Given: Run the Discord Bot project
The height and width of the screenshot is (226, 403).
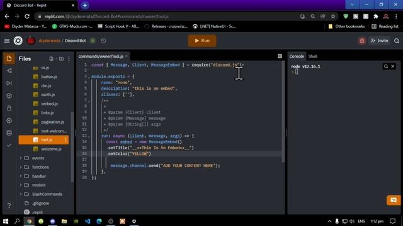Looking at the screenshot, I should pos(202,40).
